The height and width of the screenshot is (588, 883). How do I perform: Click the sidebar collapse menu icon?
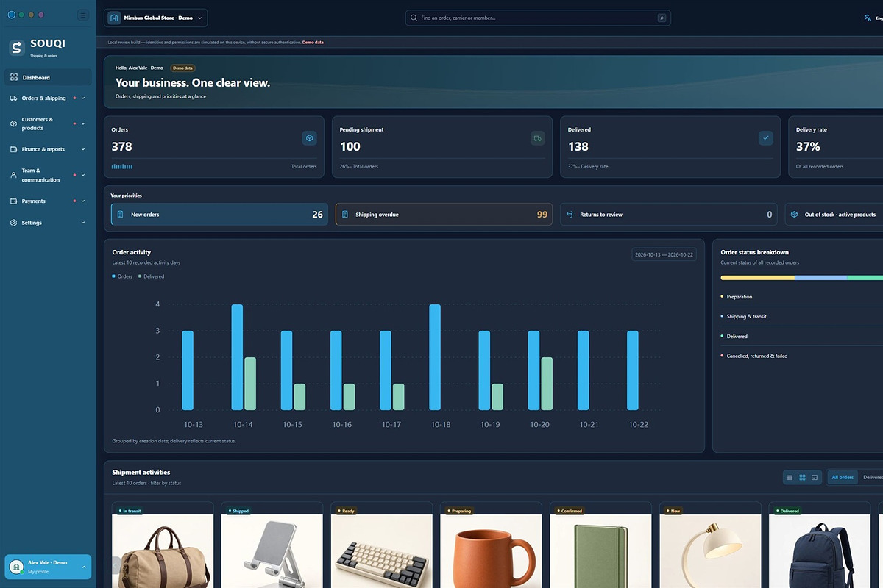pos(82,15)
